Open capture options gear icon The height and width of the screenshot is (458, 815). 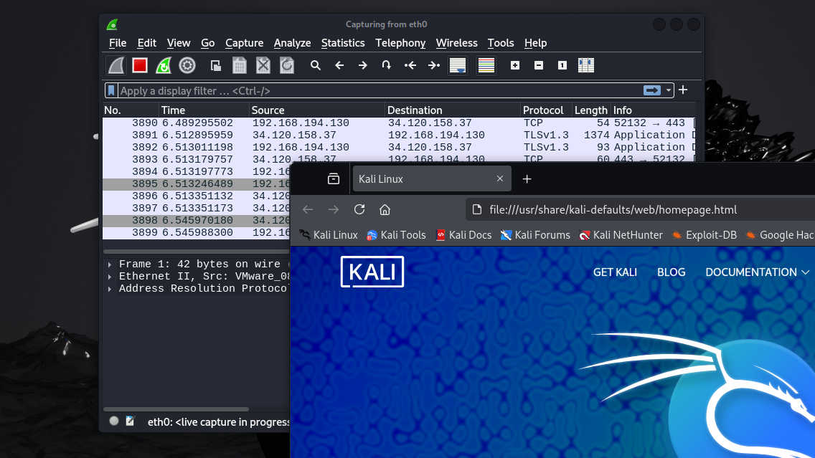(187, 65)
